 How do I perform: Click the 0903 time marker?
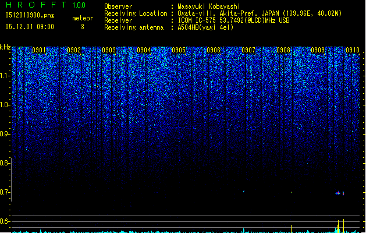click(x=109, y=50)
